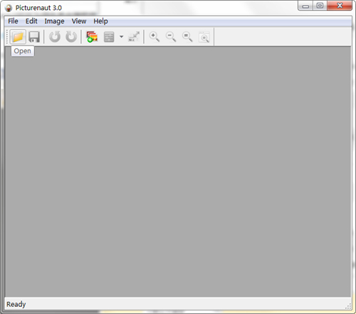Screen dimensions: 356x314
Task: Open the Image menu
Action: 54,21
